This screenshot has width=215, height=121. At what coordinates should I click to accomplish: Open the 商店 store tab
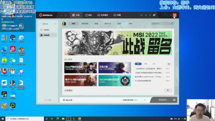[x=89, y=15]
